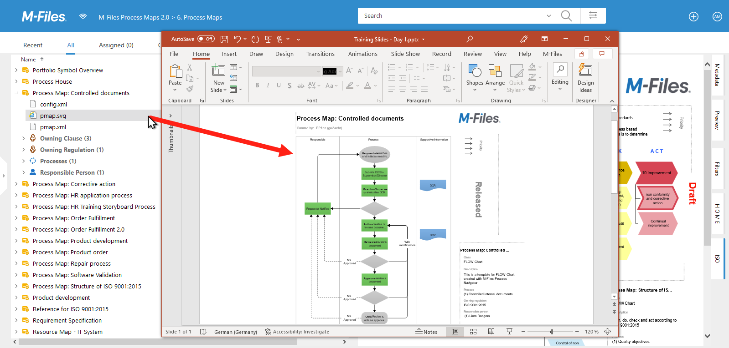The image size is (729, 348).
Task: Click the Paste clipboard icon
Action: click(175, 71)
